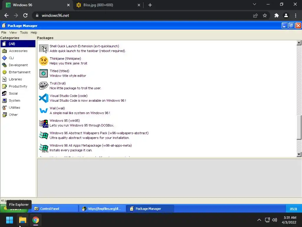
Task: Click the Entertainment smiley category icon
Action: [4, 72]
